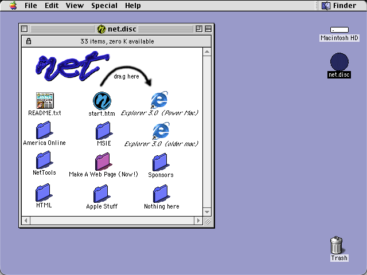Select the America Online folder
Screen dimensions: 367x275
tap(44, 130)
